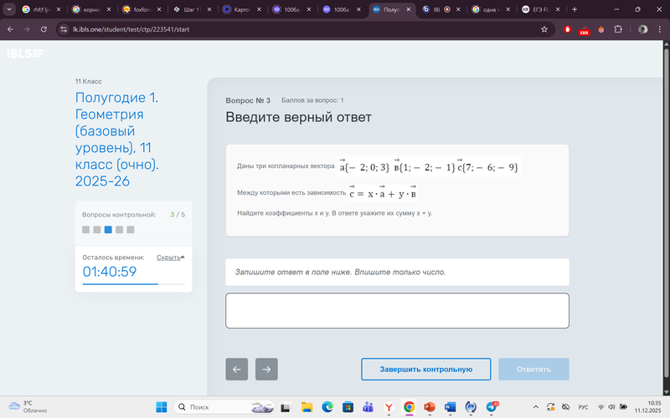Open Microsoft Word from the taskbar
The height and width of the screenshot is (418, 670).
click(x=450, y=407)
